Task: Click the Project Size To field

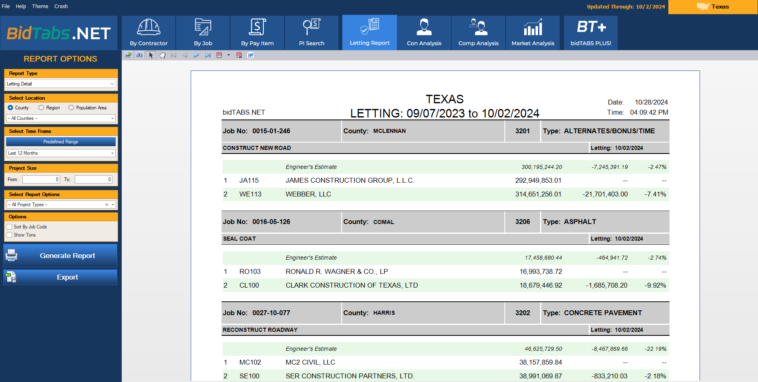Action: (x=93, y=179)
